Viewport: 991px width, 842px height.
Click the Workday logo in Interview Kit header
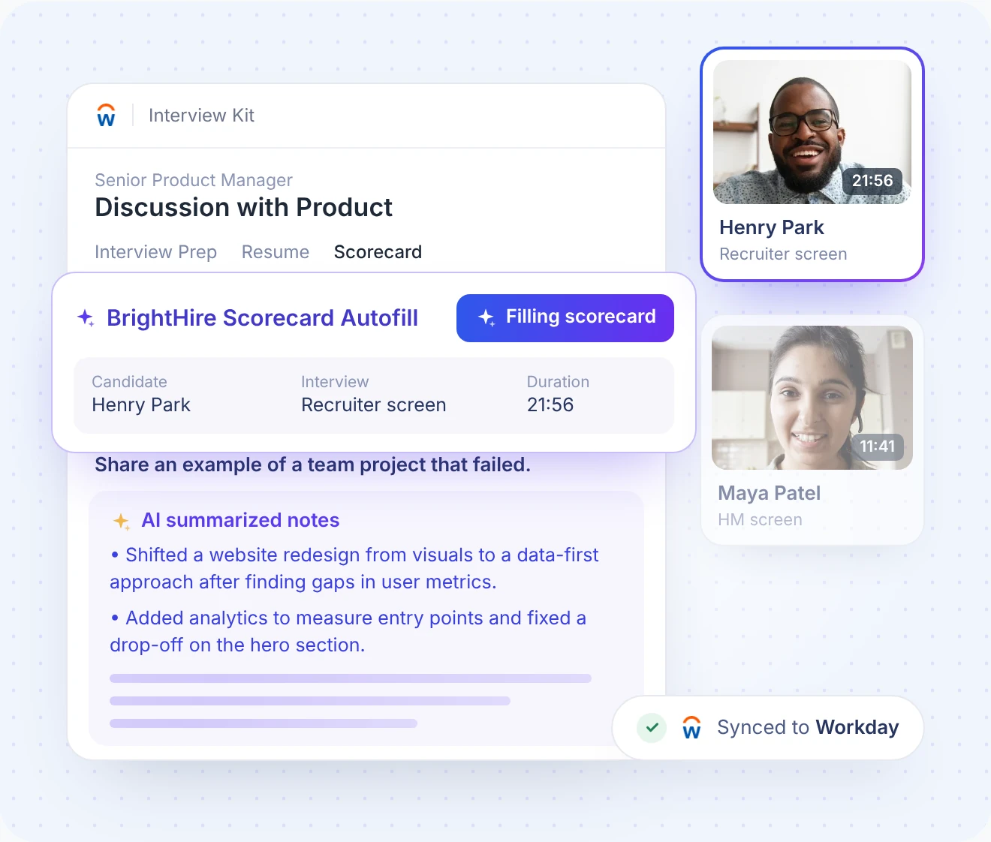click(106, 115)
